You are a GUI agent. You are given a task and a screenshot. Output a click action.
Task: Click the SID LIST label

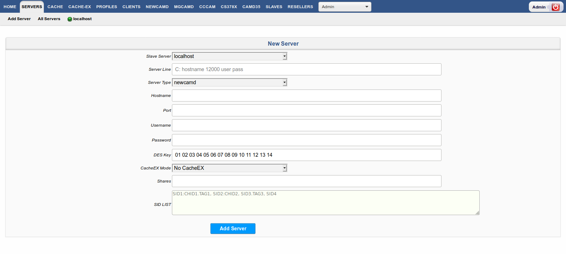162,204
